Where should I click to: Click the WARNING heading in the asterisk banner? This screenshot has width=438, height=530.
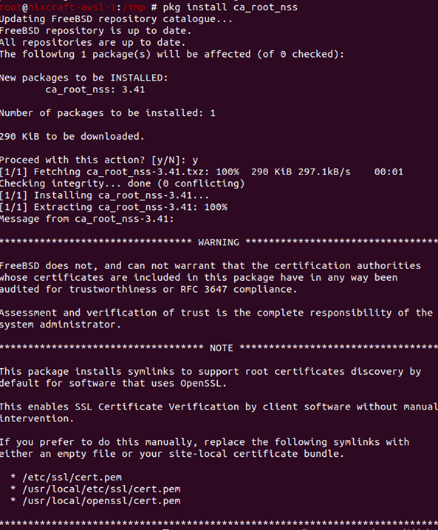point(219,242)
